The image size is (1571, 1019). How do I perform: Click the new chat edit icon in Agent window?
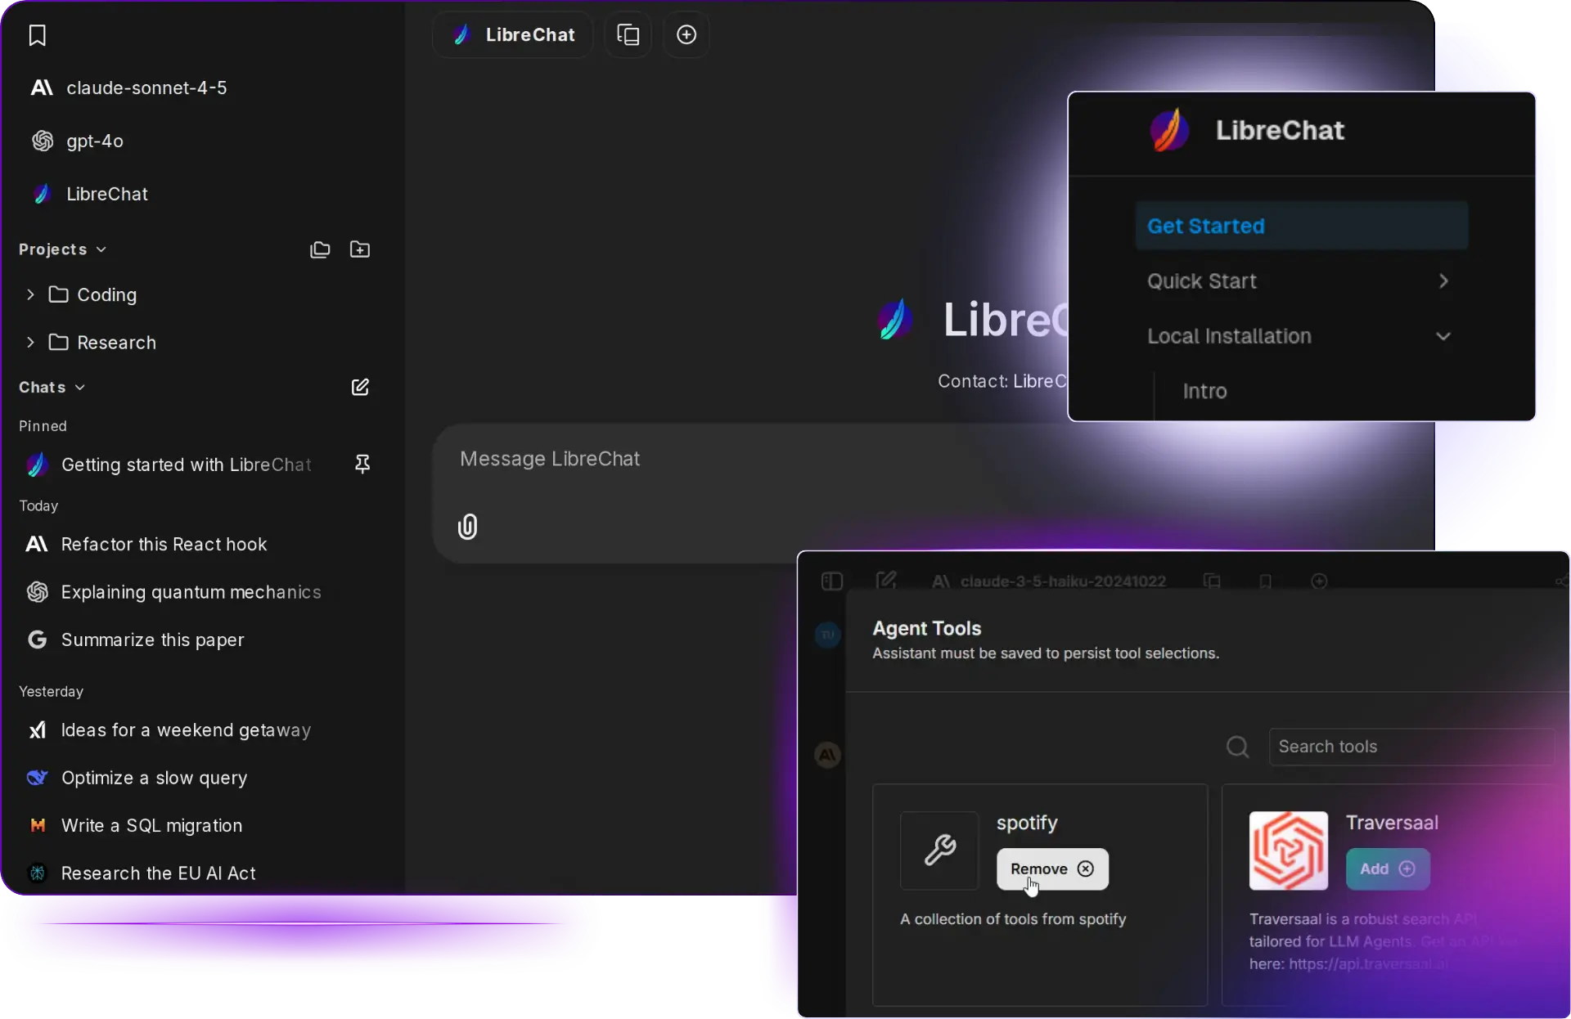coord(886,581)
